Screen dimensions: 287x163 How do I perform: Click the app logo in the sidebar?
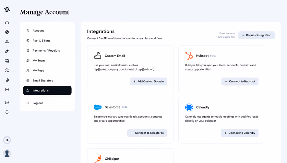point(7,9)
